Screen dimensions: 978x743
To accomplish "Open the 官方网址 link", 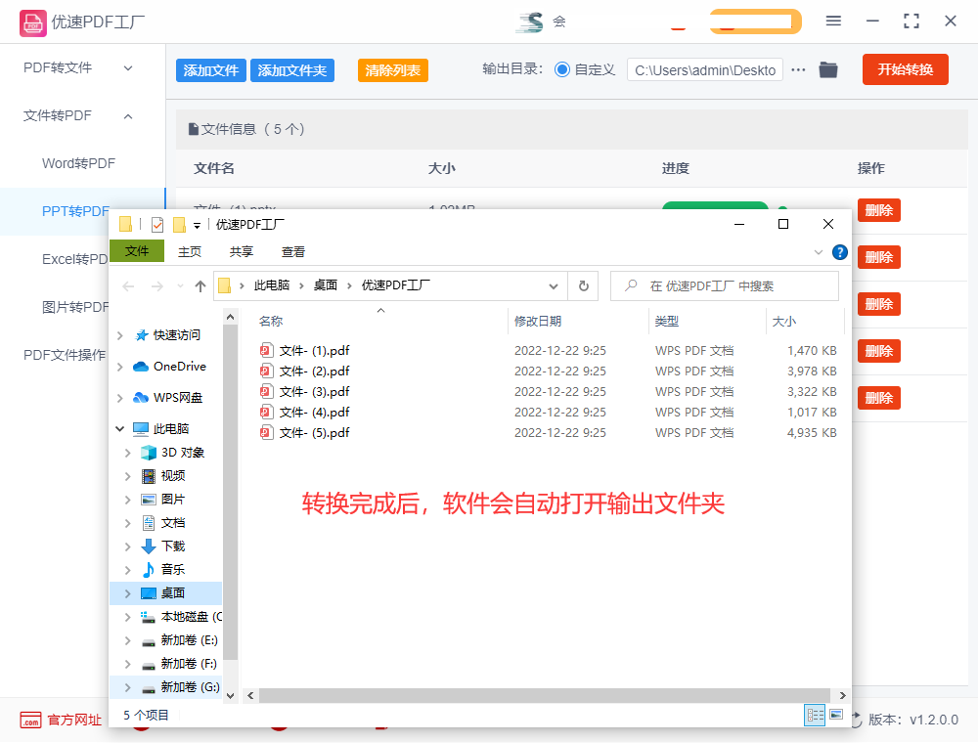I will pos(74,720).
